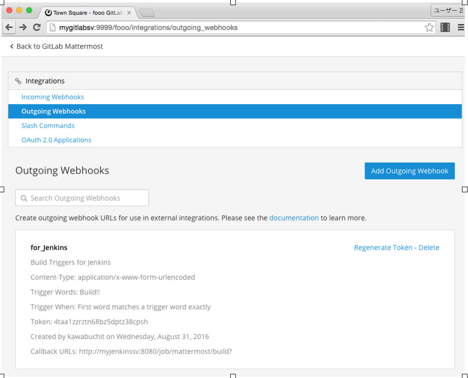Click the macOS green maximize button
Screen dimensions: 468x378
tap(29, 11)
